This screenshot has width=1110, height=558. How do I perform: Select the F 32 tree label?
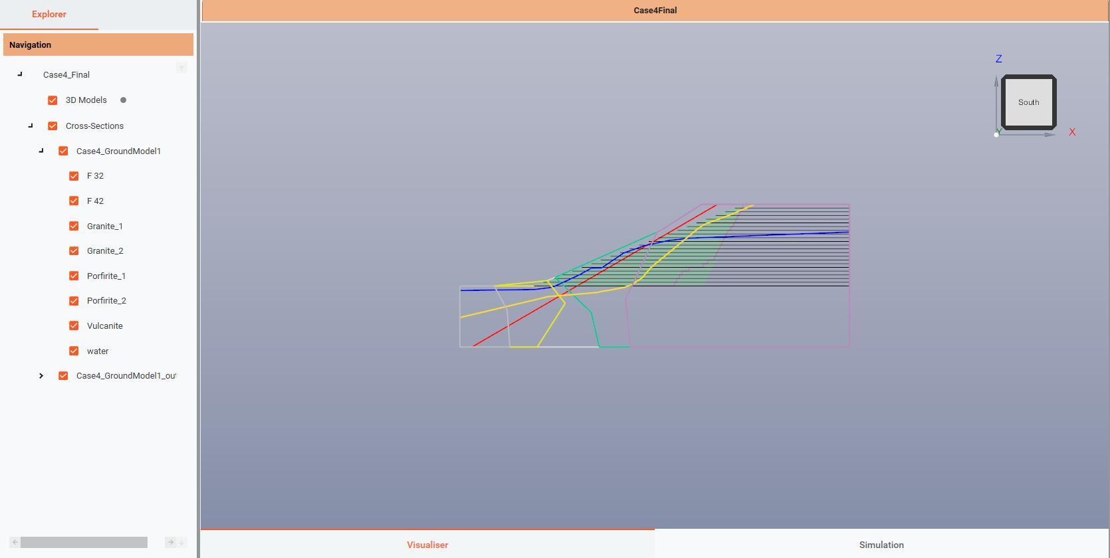[x=95, y=176]
